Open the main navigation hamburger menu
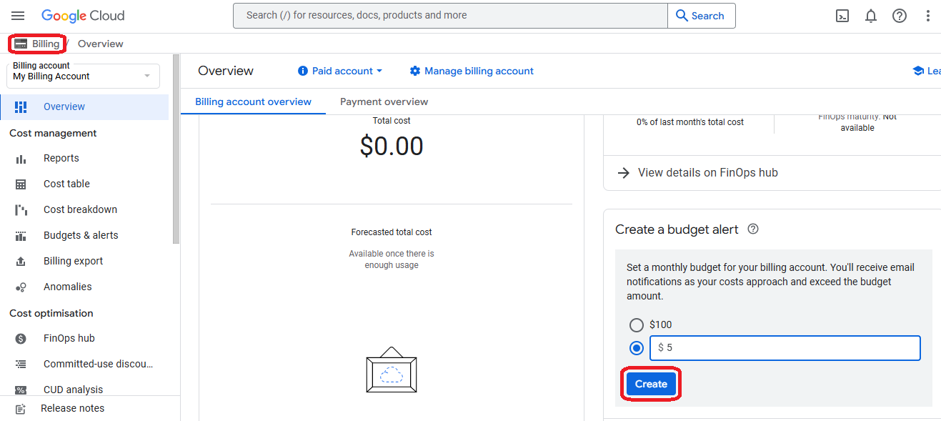Screen dimensions: 941x421 [18, 16]
